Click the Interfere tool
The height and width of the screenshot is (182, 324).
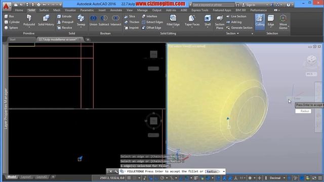(x=149, y=16)
